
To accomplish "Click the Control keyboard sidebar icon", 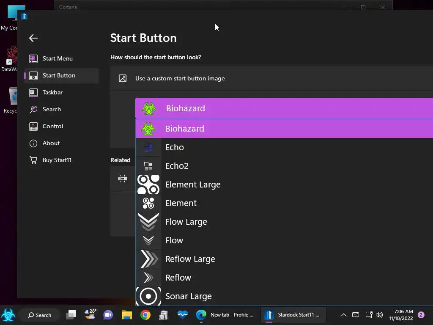I will (33, 126).
